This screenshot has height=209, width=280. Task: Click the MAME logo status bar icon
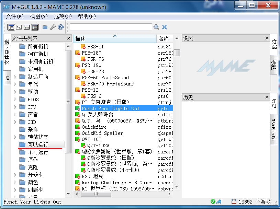pos(219,201)
